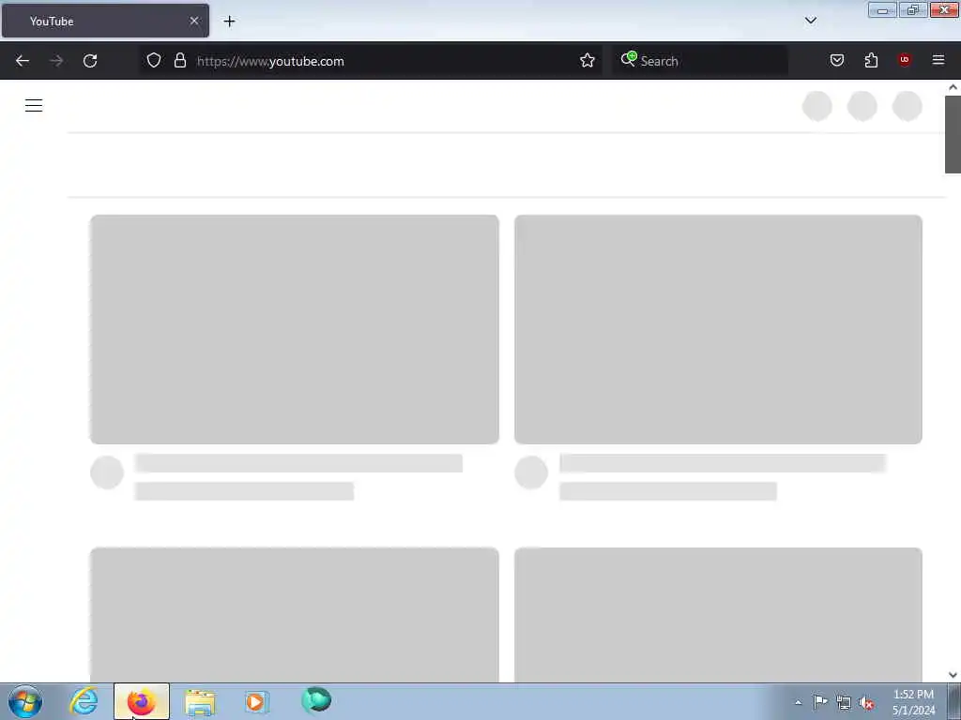Open the green round taskbar app

(x=316, y=700)
